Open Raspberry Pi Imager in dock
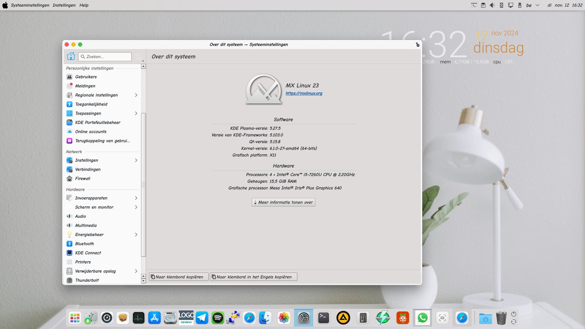Viewport: 585px width, 329px height. [402, 318]
